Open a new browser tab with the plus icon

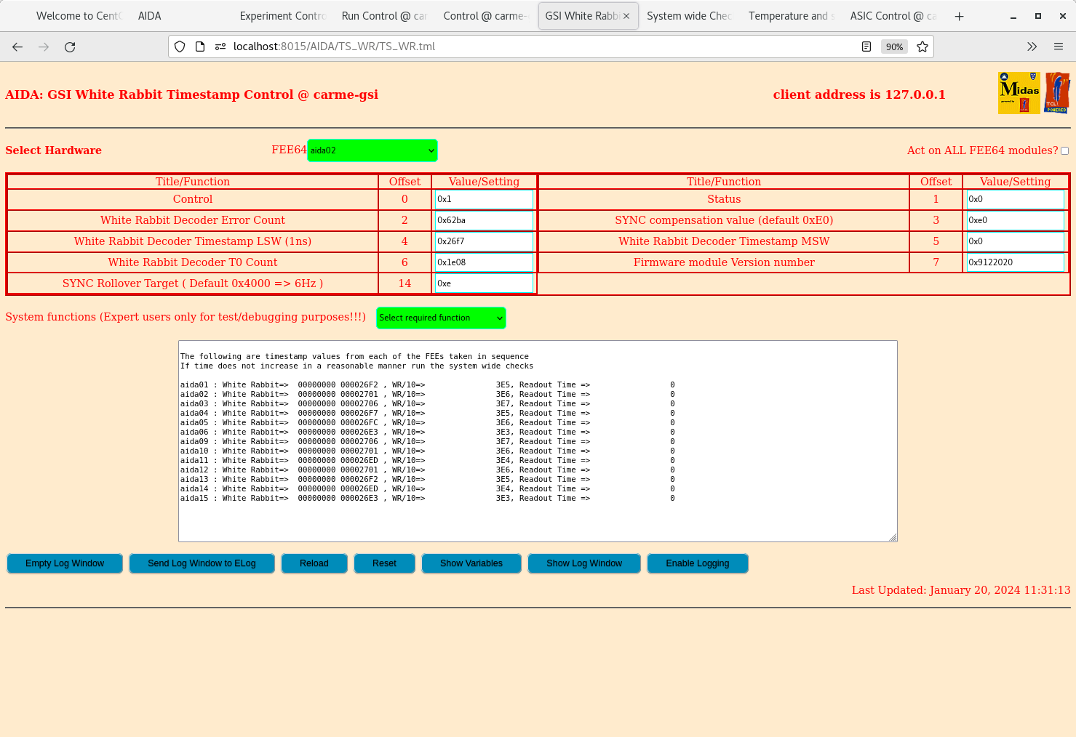[960, 16]
